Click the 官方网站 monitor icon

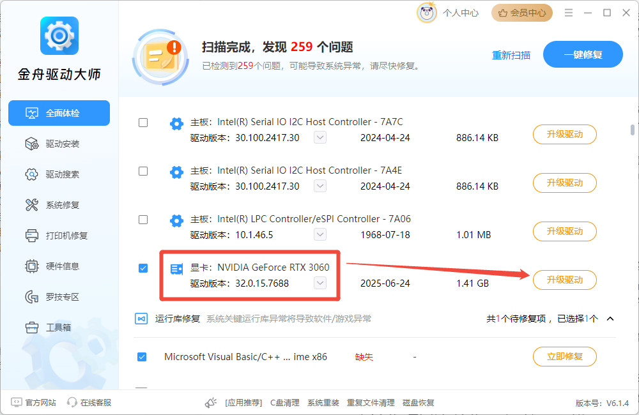[x=16, y=403]
